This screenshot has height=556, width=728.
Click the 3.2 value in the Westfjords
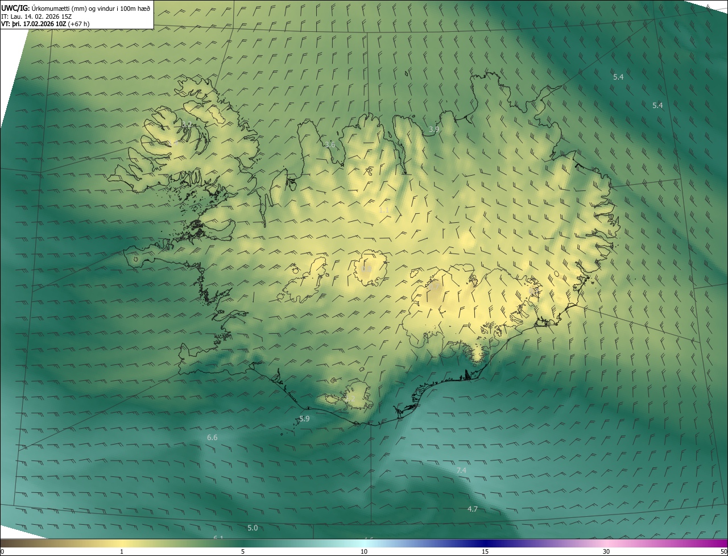tap(186, 124)
